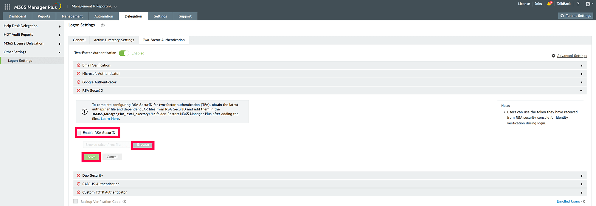Click the disabled status icon for RADIUS Authentication
596x206 pixels.
[x=79, y=184]
